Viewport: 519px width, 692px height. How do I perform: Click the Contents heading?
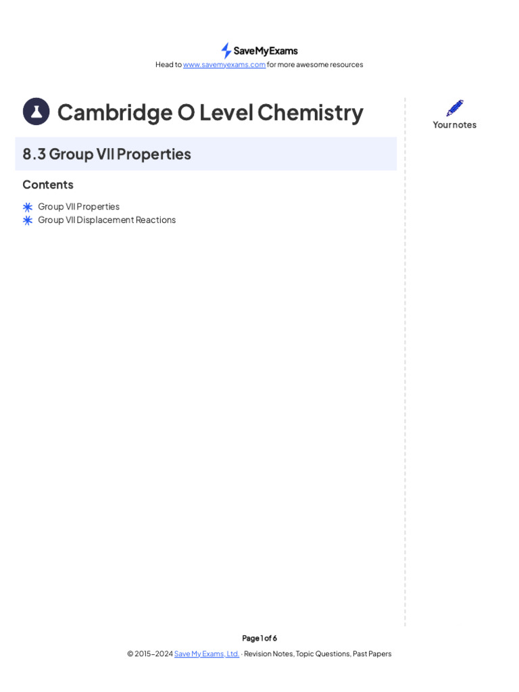[48, 184]
